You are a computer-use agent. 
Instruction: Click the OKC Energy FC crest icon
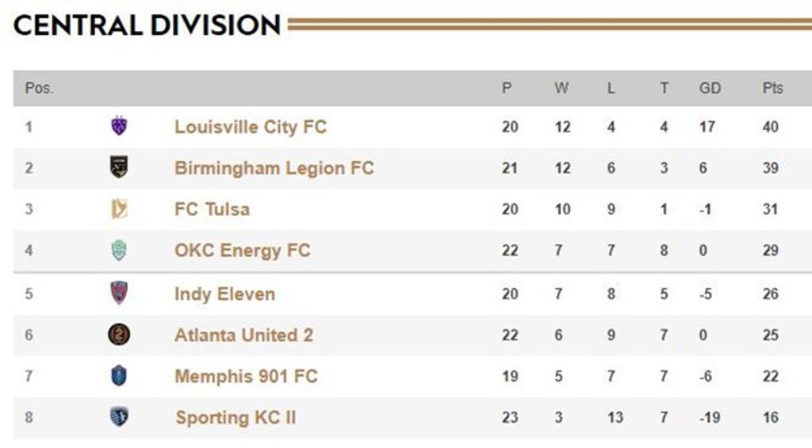coord(119,250)
